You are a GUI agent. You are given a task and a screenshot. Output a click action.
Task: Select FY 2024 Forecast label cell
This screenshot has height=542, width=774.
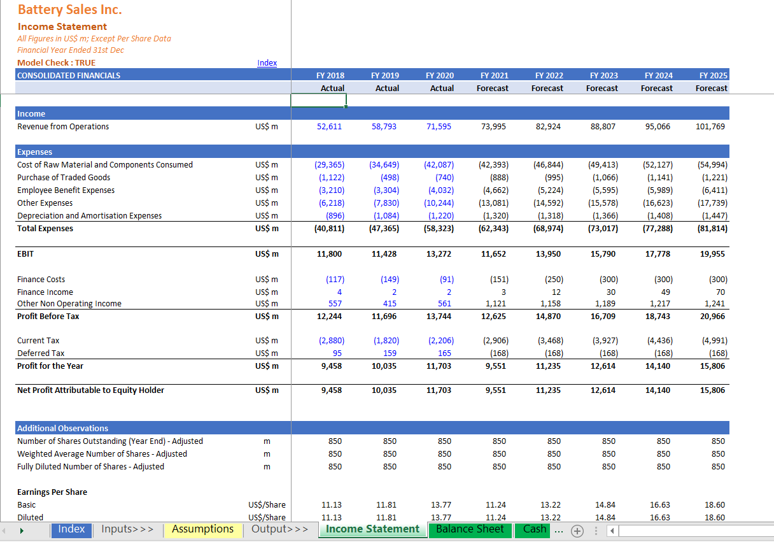point(657,89)
